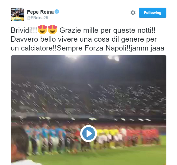Open the gear settings menu
Screen dimensions: 177x165
133,13
